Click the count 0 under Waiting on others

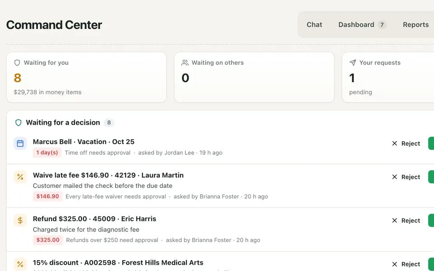[185, 78]
